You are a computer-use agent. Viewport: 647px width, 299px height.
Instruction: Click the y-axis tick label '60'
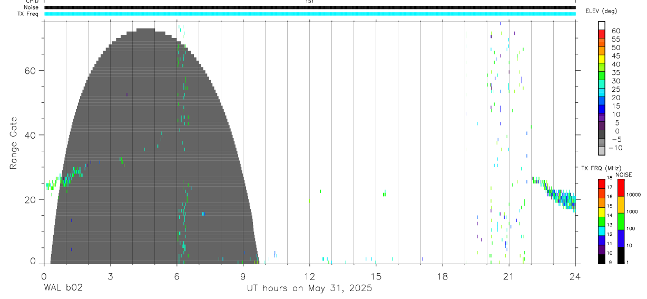coord(31,71)
